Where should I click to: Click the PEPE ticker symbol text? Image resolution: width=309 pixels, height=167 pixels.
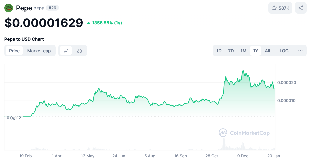[x=39, y=9]
